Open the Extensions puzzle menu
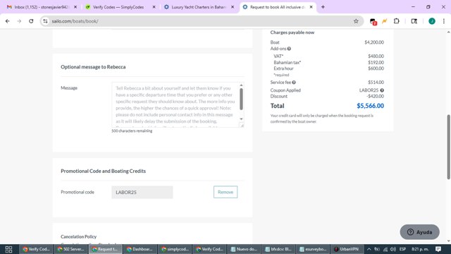The width and height of the screenshot is (451, 254). pyautogui.click(x=396, y=21)
